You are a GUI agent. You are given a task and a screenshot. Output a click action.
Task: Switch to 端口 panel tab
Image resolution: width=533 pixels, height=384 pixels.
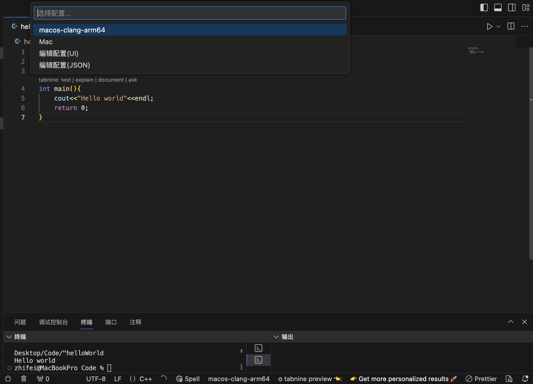tap(111, 322)
